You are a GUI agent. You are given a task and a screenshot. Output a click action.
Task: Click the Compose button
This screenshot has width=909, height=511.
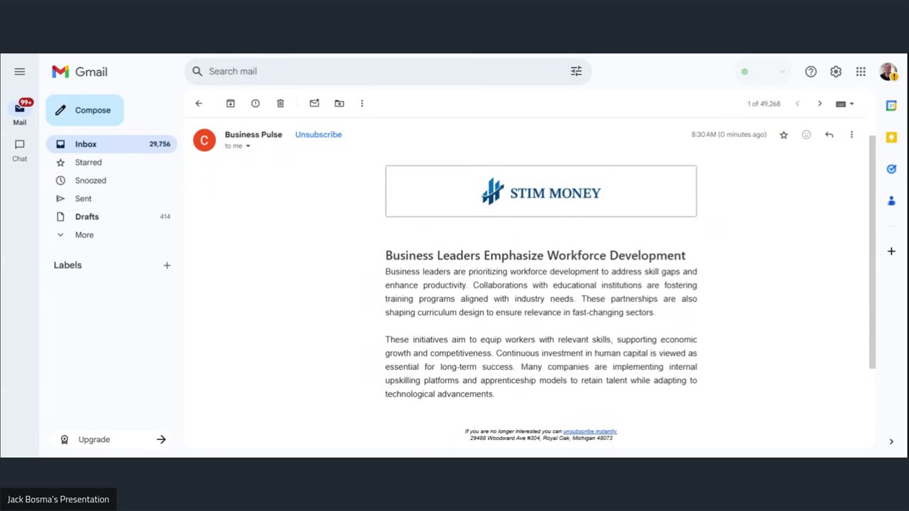click(x=85, y=110)
